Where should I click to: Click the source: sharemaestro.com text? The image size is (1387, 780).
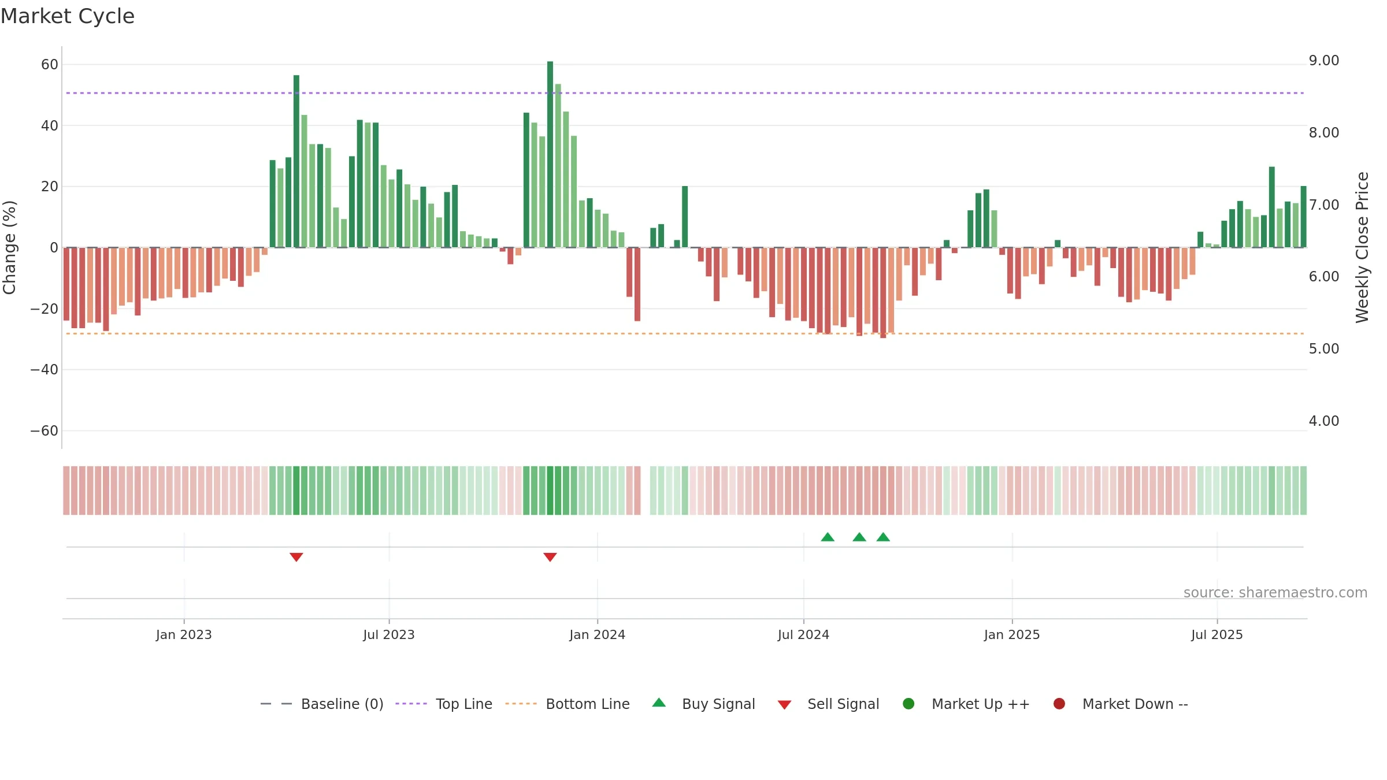[1275, 592]
